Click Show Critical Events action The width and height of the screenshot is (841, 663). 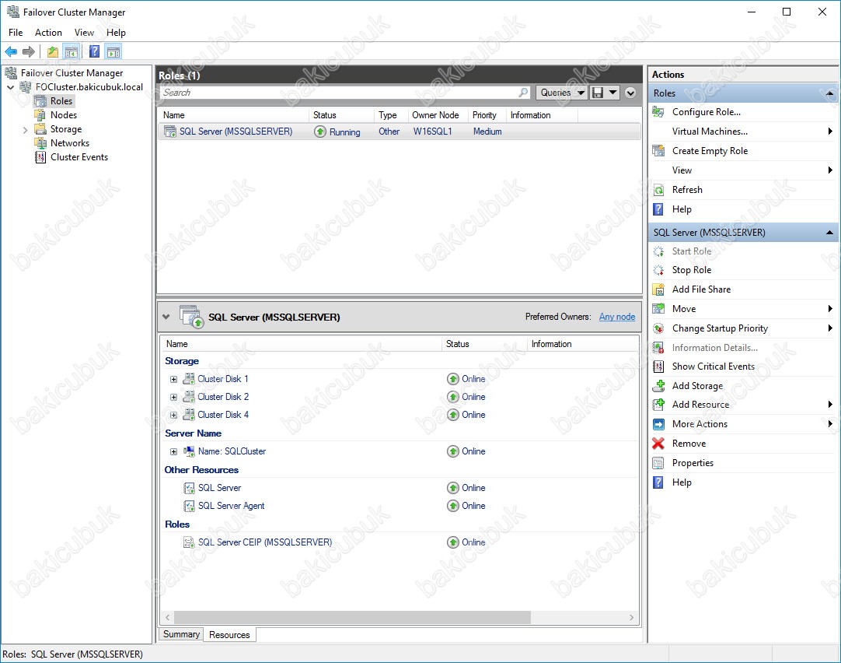tap(713, 366)
